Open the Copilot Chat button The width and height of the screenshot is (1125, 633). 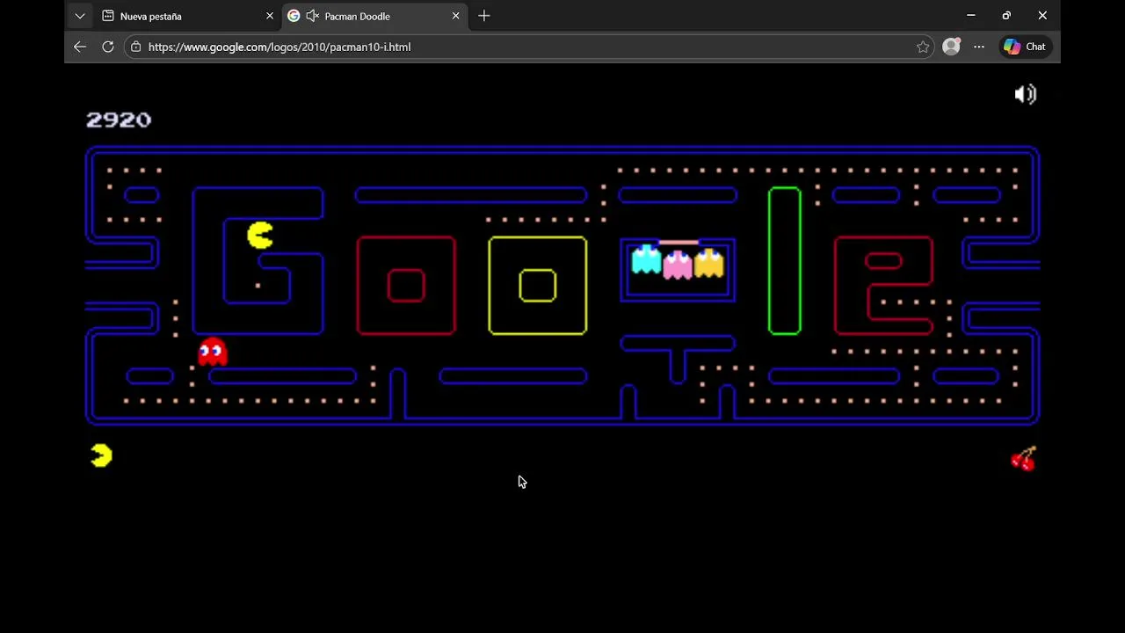pyautogui.click(x=1025, y=47)
